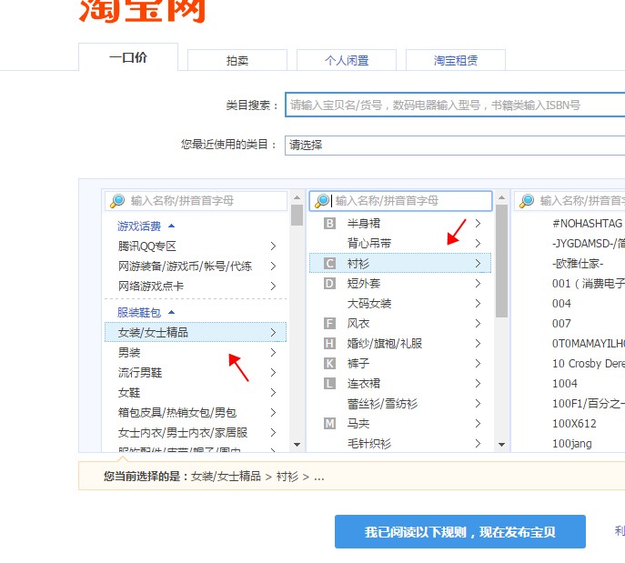Open the recently used category dropdown

pos(455,145)
